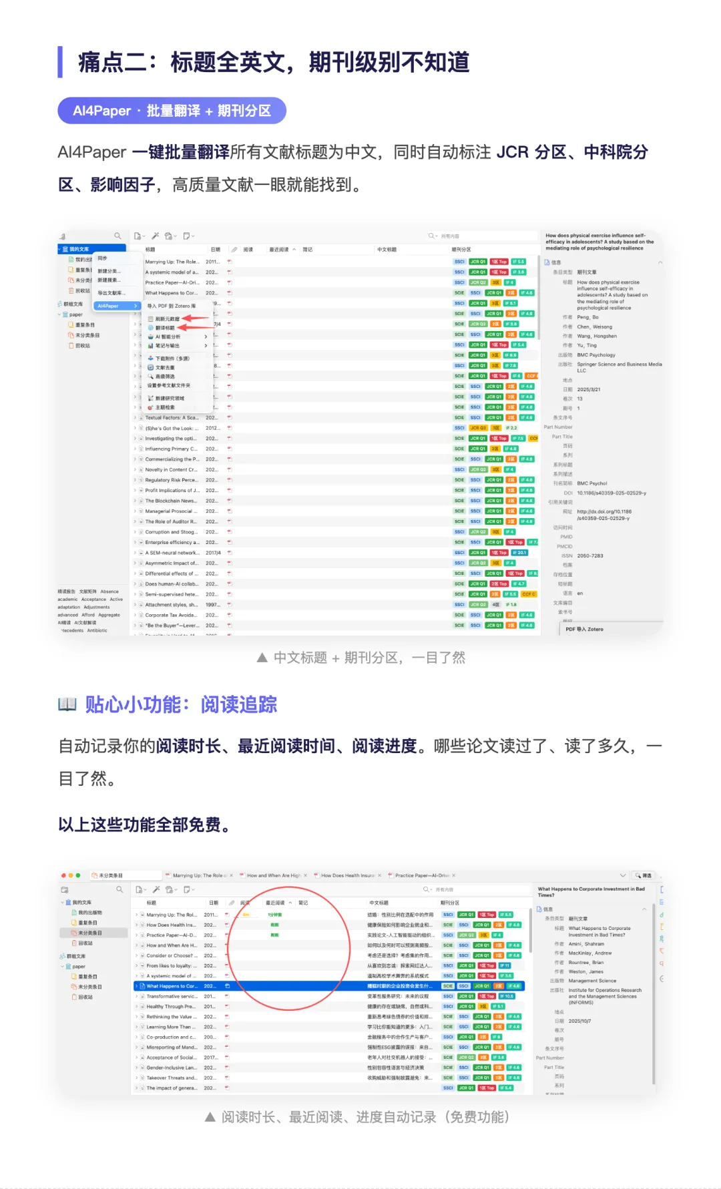Switch to 'How Does Health Insur' tab
This screenshot has width=721, height=1189.
347,875
